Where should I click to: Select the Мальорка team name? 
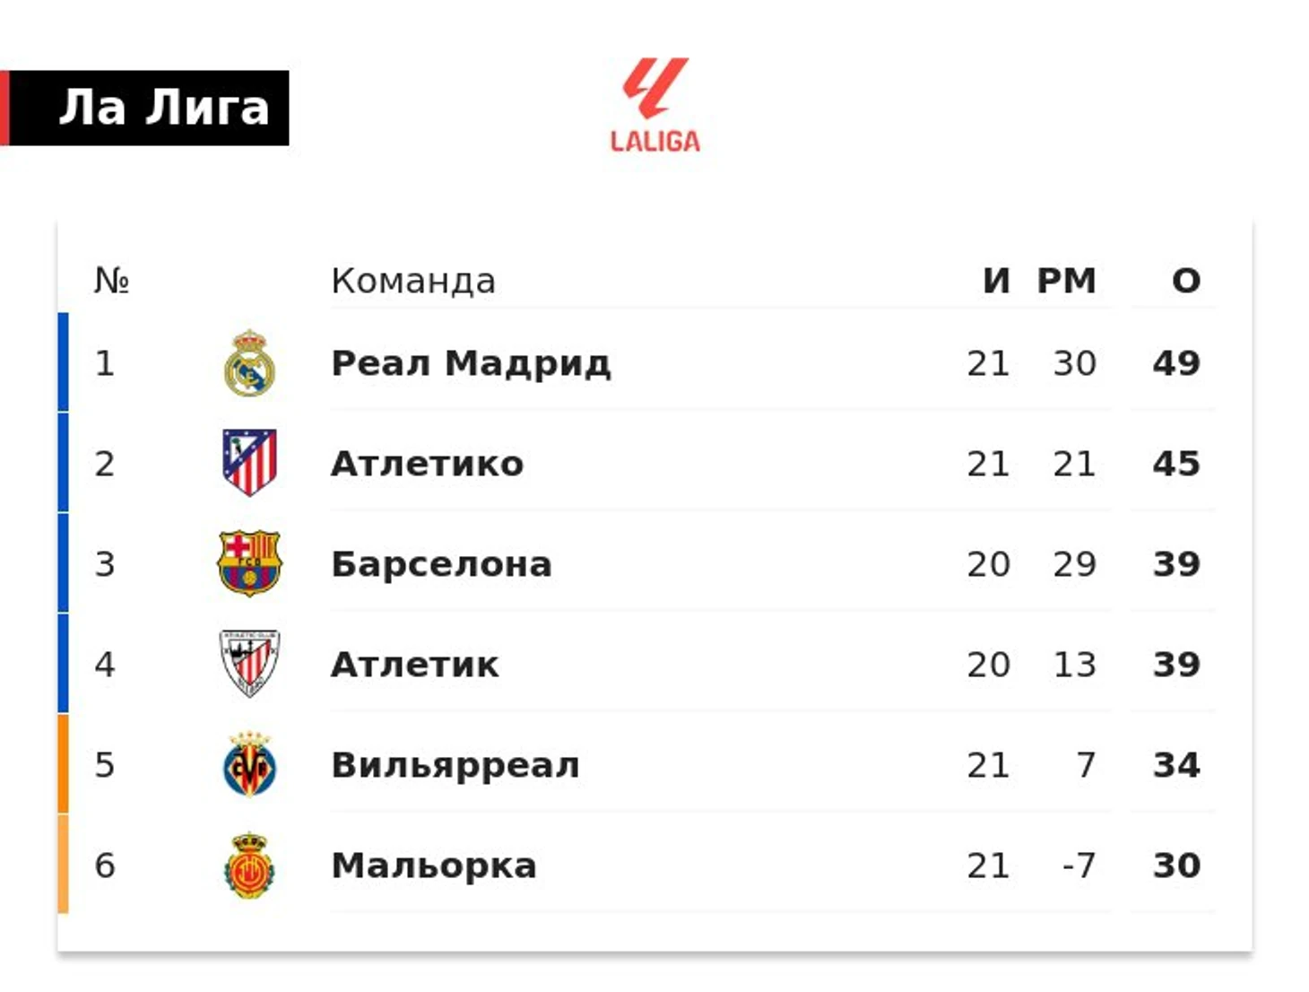(x=434, y=866)
